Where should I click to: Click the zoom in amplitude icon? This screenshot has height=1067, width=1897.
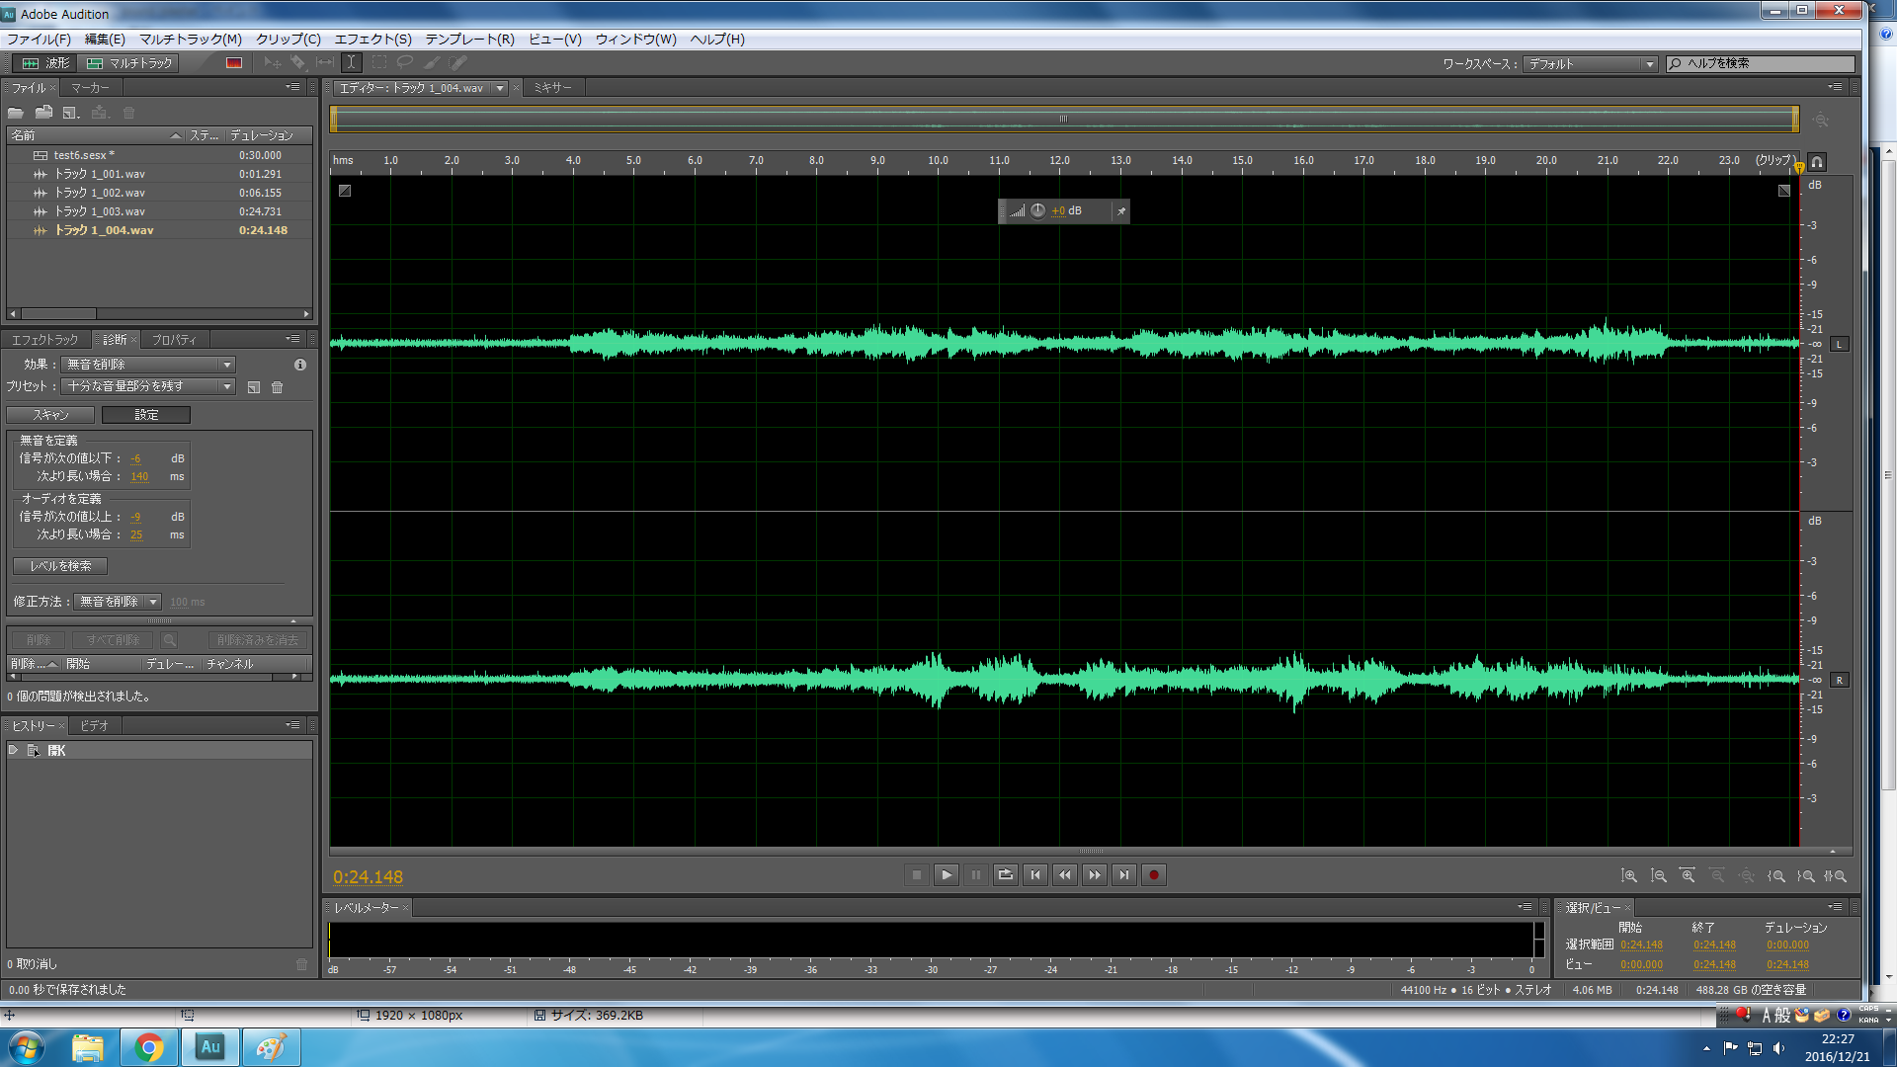[1629, 876]
